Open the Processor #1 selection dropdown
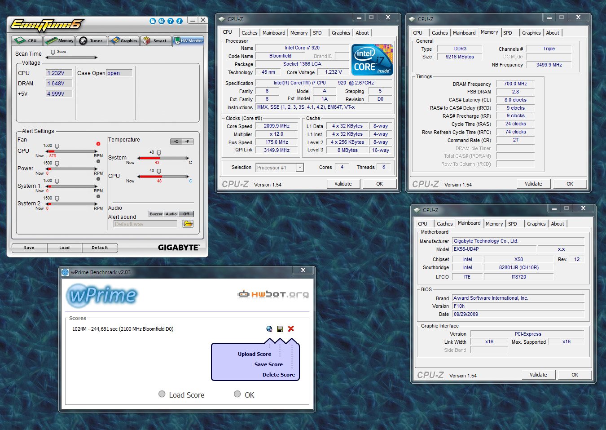The image size is (606, 430). pyautogui.click(x=300, y=168)
